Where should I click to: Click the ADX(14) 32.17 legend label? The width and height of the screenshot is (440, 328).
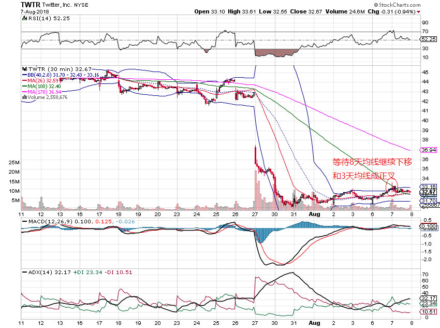(x=46, y=272)
